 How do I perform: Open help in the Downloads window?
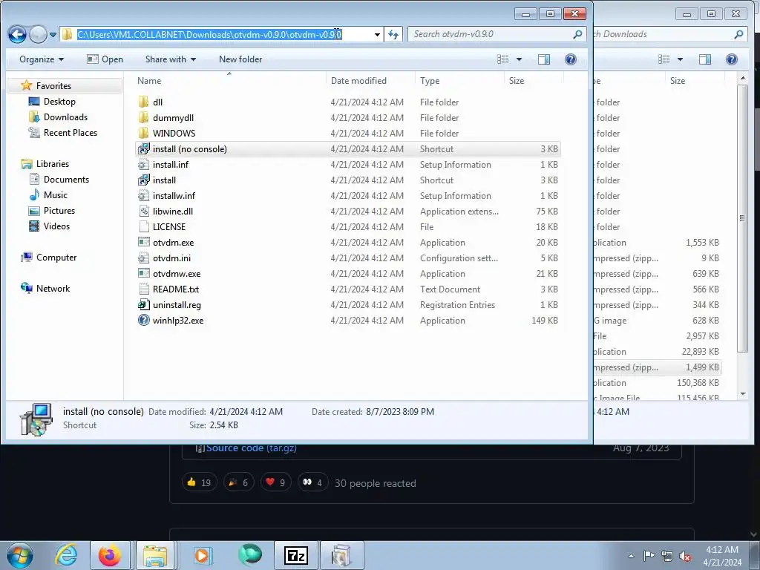(x=731, y=59)
